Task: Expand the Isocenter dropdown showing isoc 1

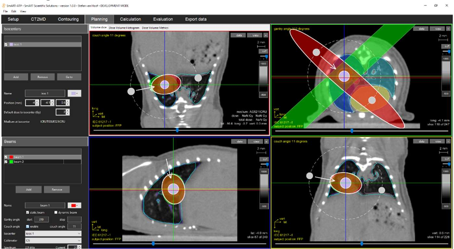Action: pyautogui.click(x=53, y=233)
